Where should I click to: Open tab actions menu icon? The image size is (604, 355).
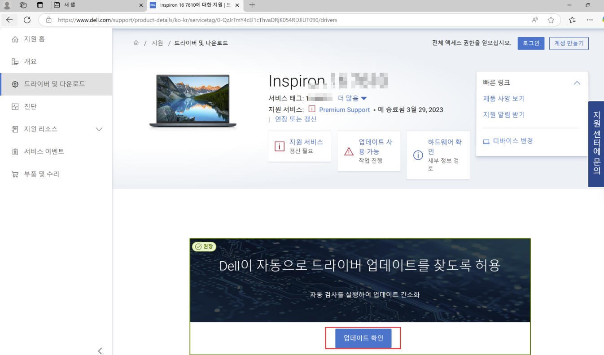40,5
